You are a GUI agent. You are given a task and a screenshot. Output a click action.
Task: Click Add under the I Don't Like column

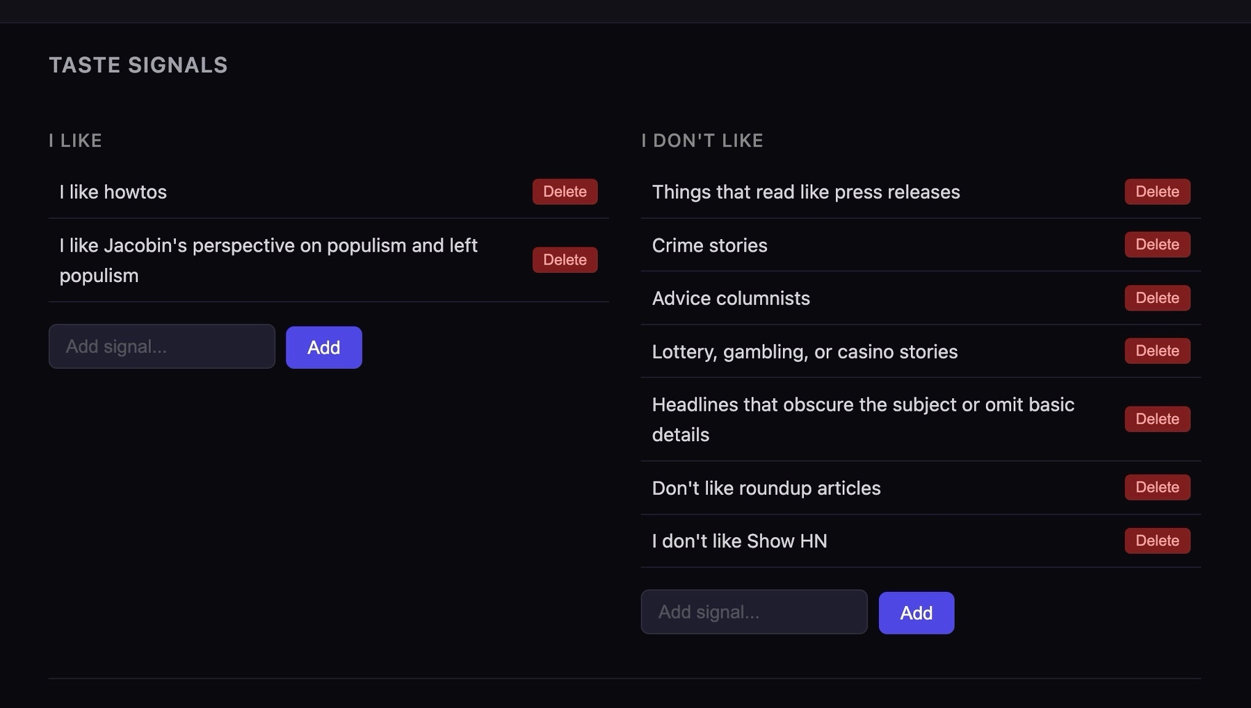click(x=916, y=612)
